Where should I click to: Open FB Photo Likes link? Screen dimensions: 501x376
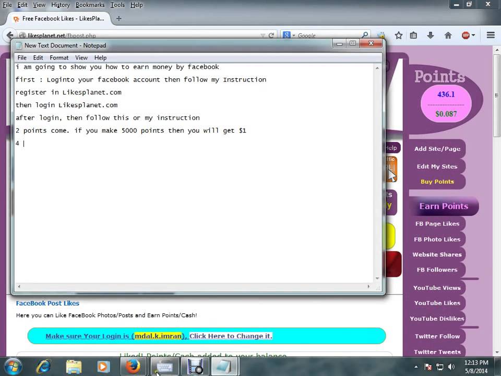pyautogui.click(x=437, y=239)
